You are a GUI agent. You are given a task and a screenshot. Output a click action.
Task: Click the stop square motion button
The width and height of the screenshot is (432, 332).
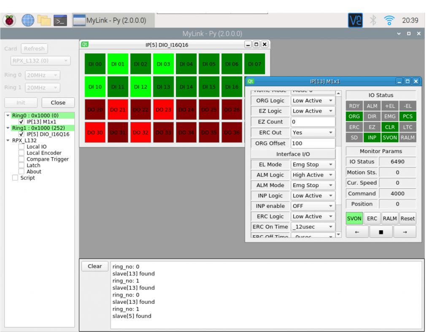(x=381, y=232)
